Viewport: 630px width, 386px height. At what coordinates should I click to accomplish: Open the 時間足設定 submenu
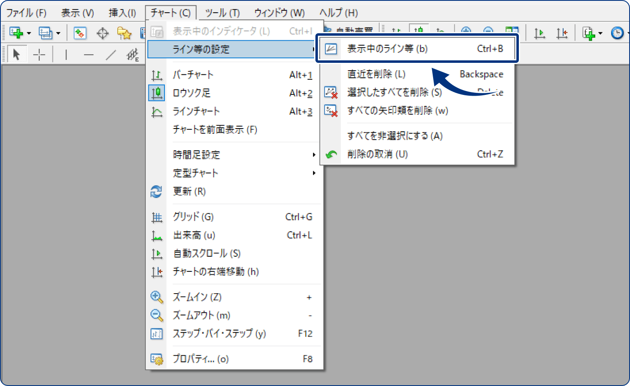coord(196,155)
